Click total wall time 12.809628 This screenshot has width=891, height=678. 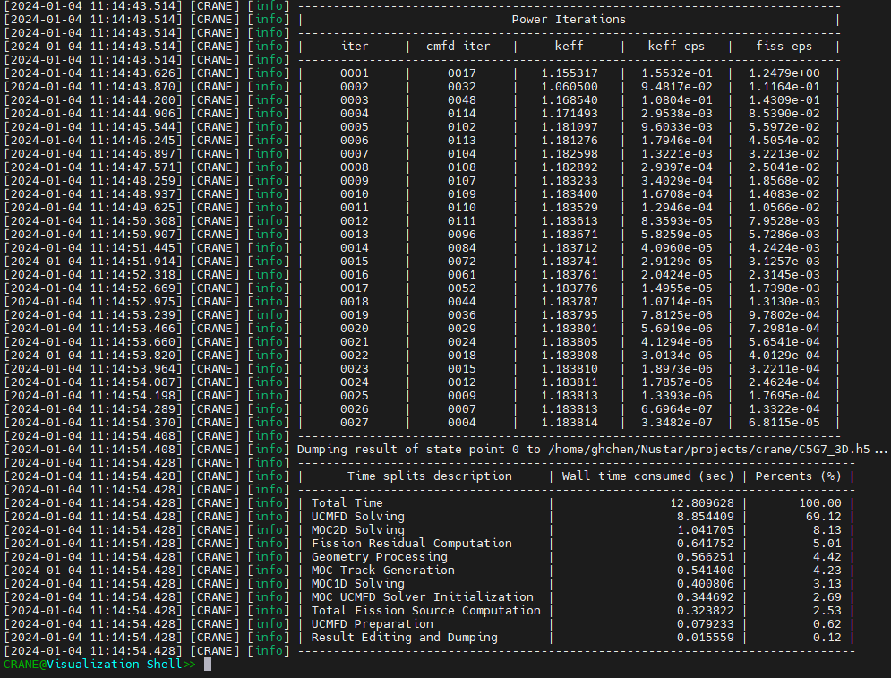tap(702, 503)
